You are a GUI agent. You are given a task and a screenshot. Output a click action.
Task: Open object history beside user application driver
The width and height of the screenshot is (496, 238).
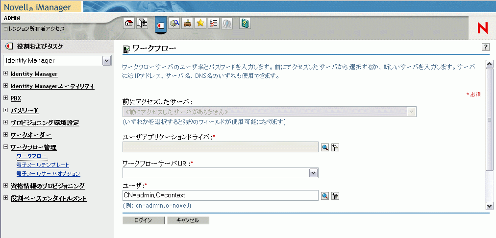pyautogui.click(x=335, y=147)
